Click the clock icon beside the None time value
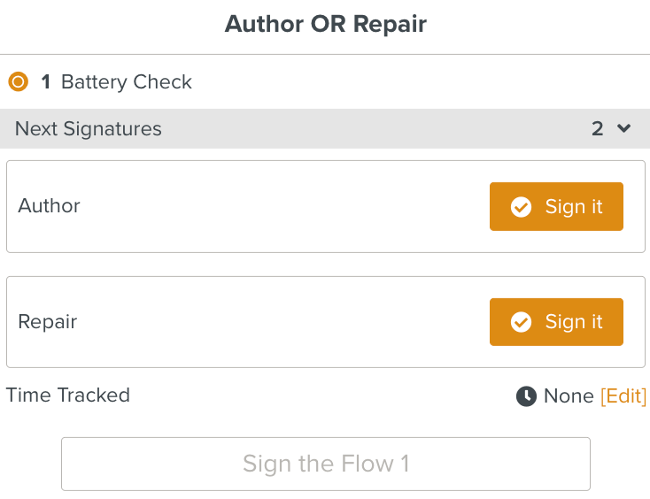Screen dimensions: 650x499 point(526,396)
